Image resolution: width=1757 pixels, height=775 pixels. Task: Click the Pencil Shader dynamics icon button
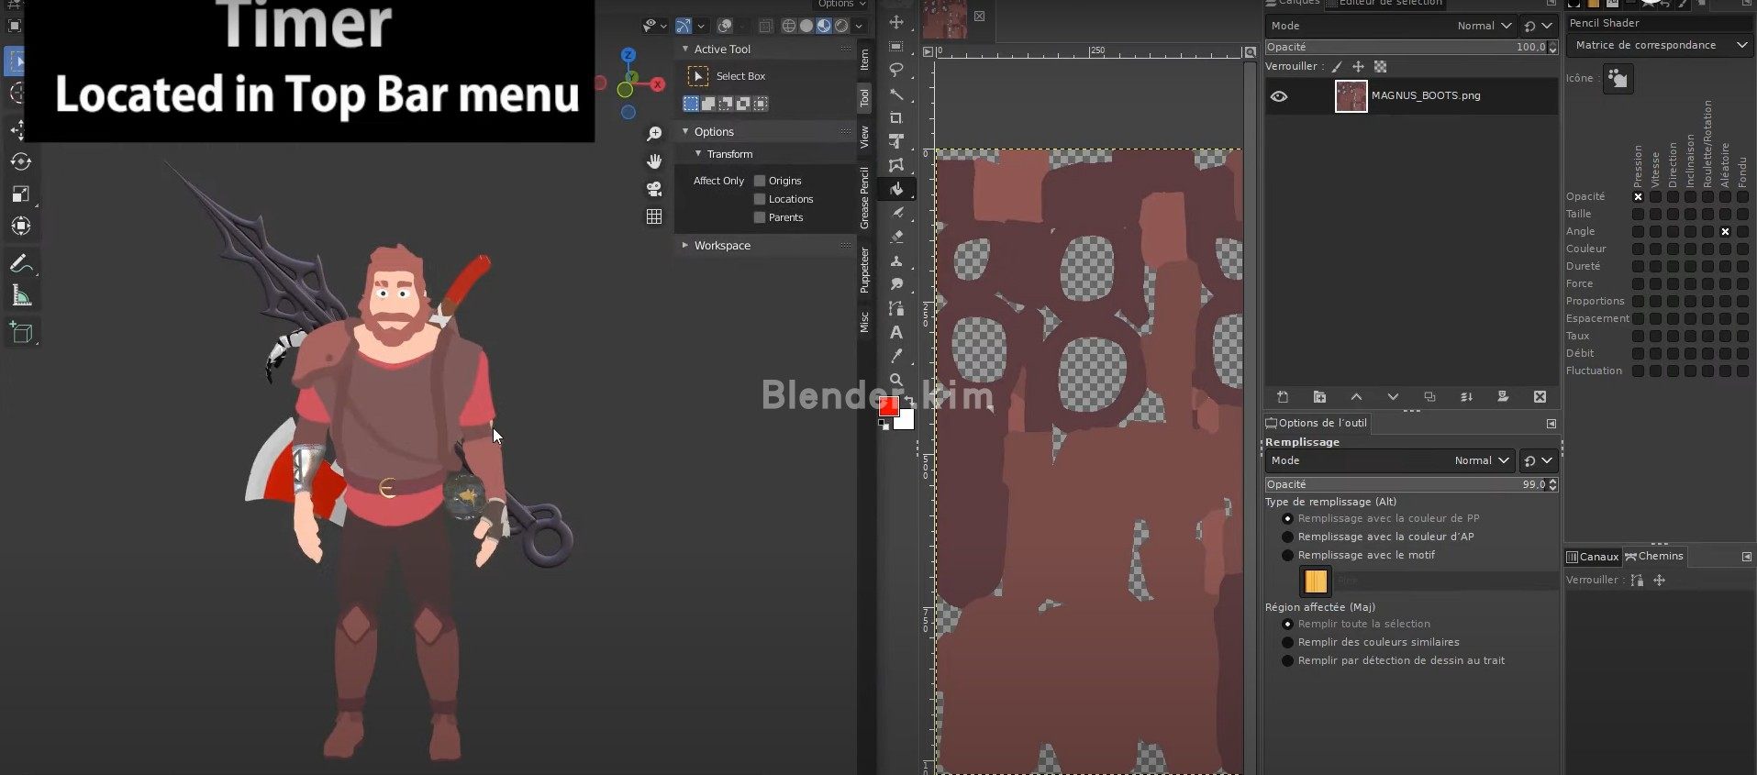pos(1618,79)
